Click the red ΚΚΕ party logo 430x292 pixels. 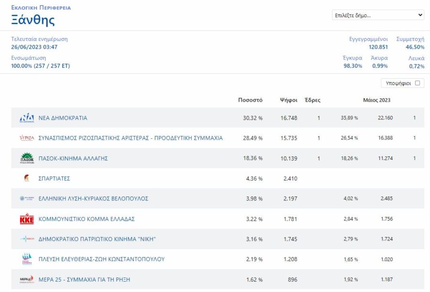[x=27, y=219]
